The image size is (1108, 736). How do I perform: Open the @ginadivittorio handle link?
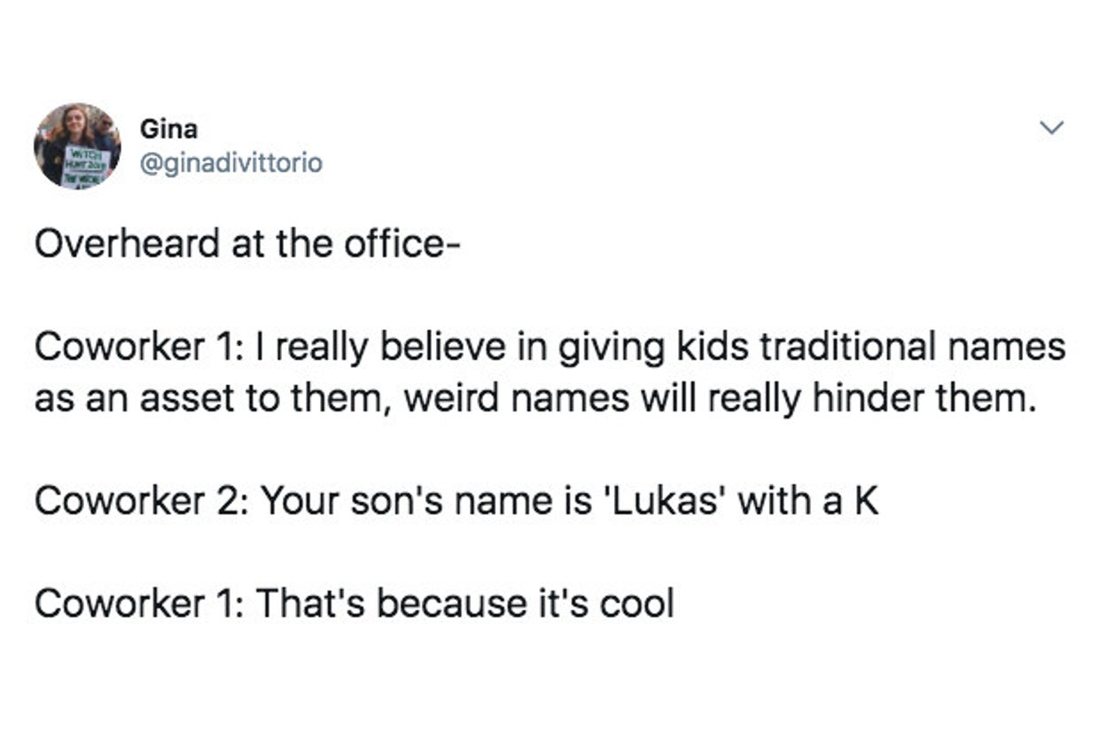[230, 163]
